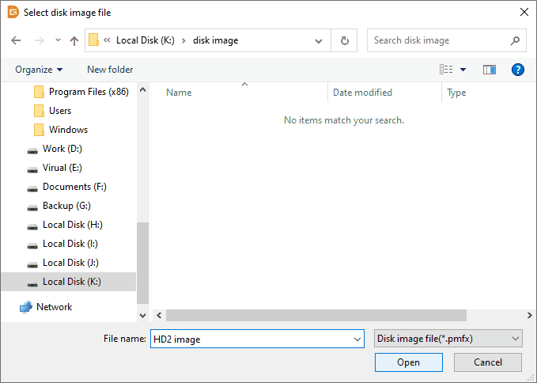Expand the recent locations dropdown arrow
537x383 pixels.
tap(58, 40)
